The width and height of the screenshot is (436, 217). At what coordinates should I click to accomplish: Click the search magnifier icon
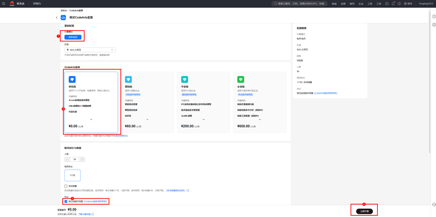(x=276, y=4)
